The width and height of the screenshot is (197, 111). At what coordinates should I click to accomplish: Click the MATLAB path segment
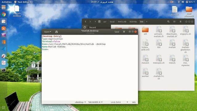tap(122, 22)
